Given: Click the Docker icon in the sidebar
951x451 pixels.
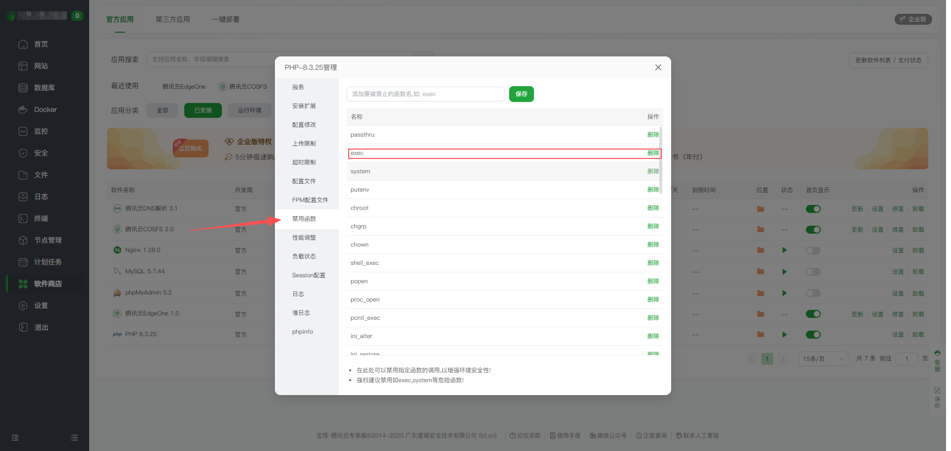Looking at the screenshot, I should pyautogui.click(x=23, y=109).
